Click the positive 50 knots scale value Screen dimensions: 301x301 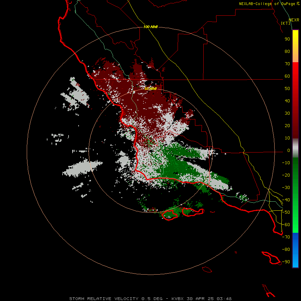(x=287, y=89)
